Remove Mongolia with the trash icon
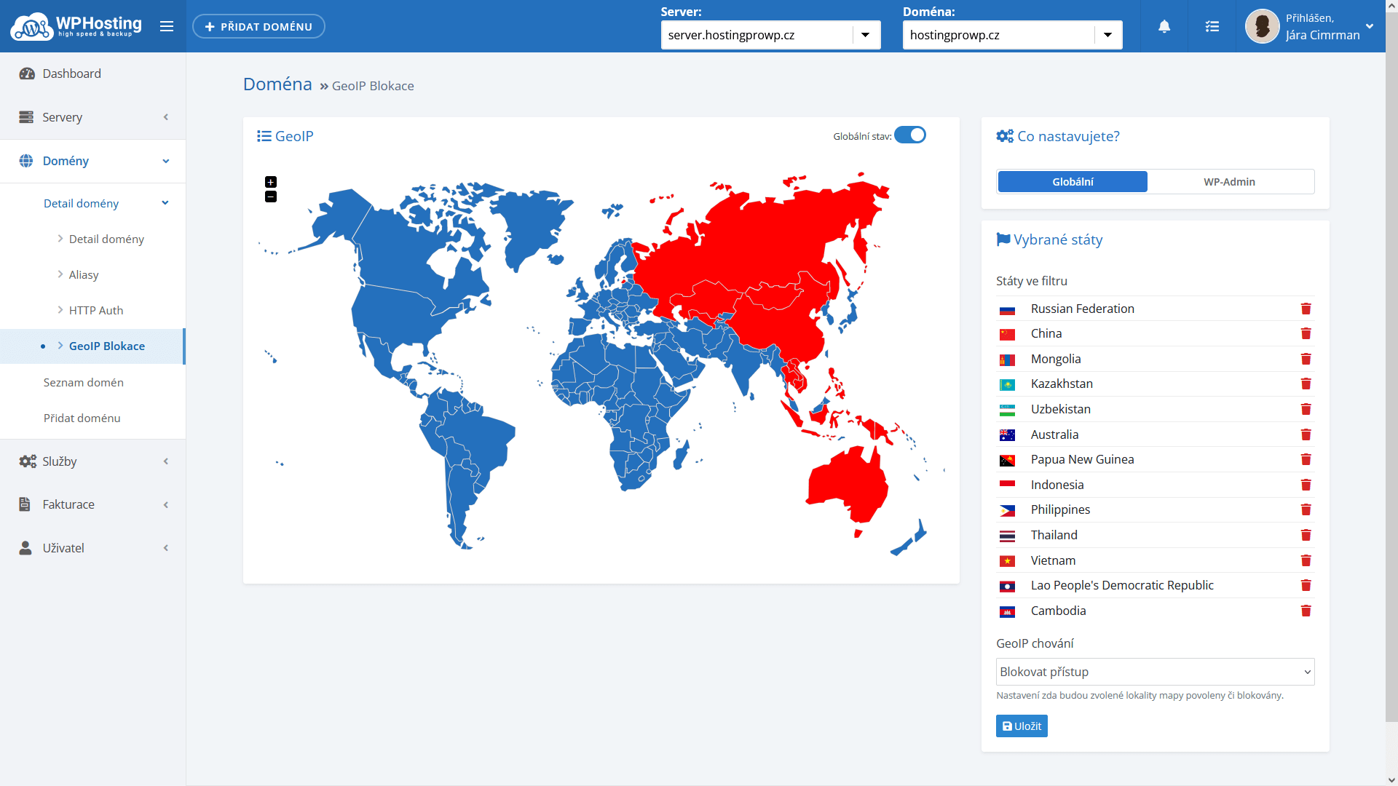This screenshot has height=786, width=1398. pos(1306,359)
